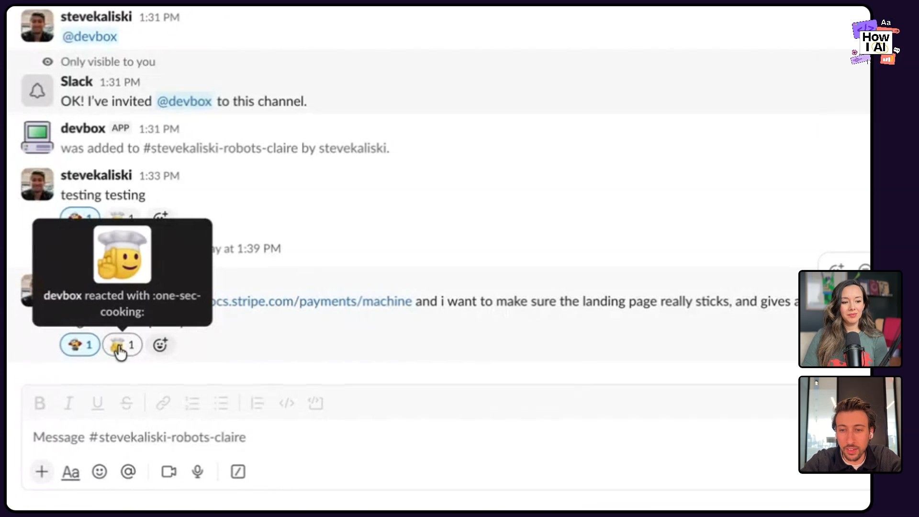
Task: Insert a code block
Action: tap(316, 404)
